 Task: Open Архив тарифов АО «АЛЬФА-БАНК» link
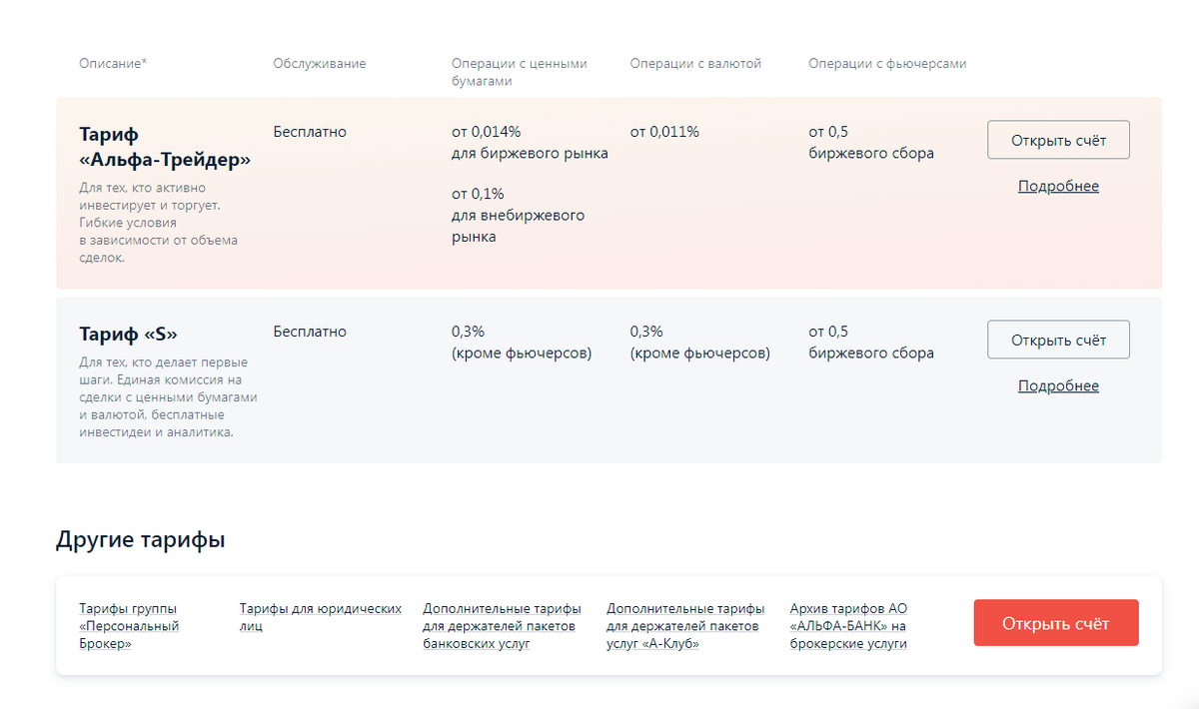(847, 626)
